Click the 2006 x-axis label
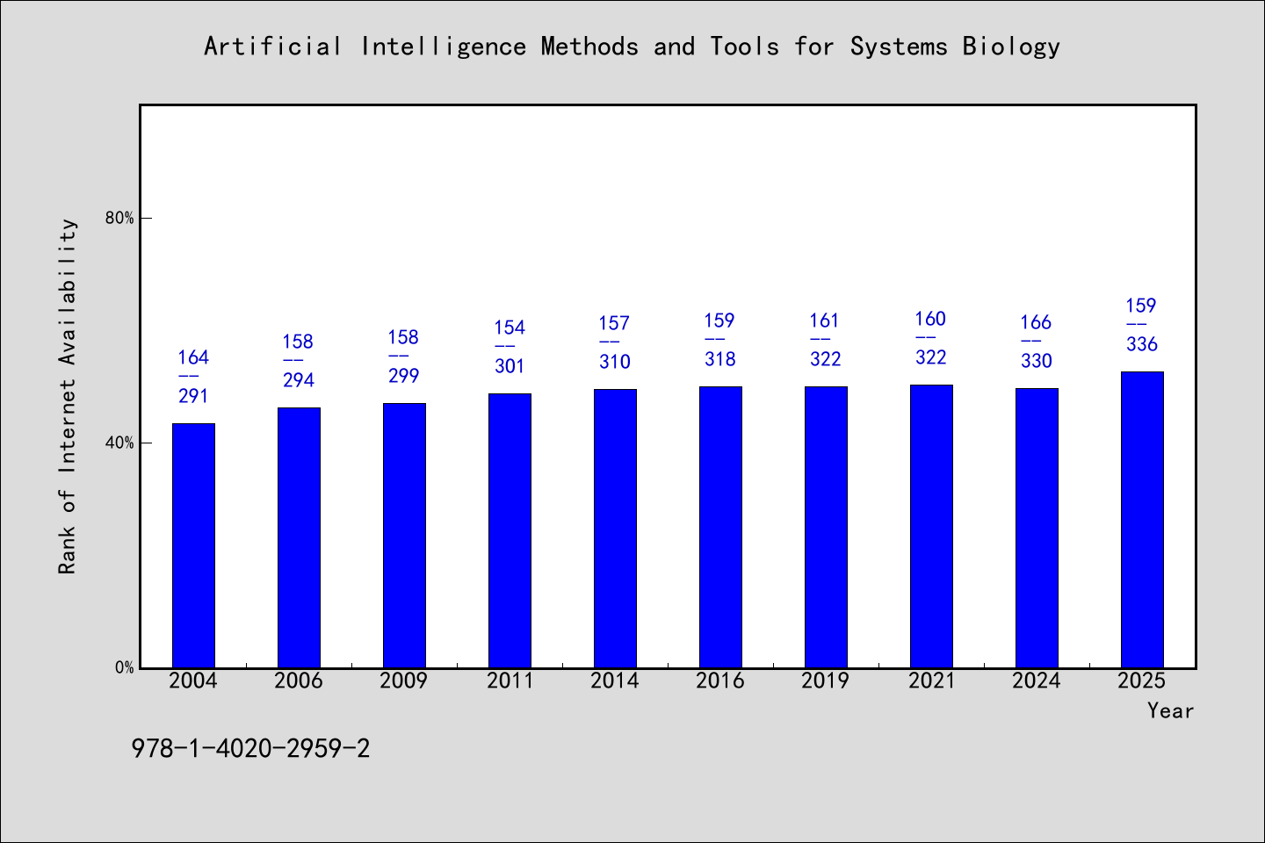Image resolution: width=1265 pixels, height=843 pixels. click(299, 681)
